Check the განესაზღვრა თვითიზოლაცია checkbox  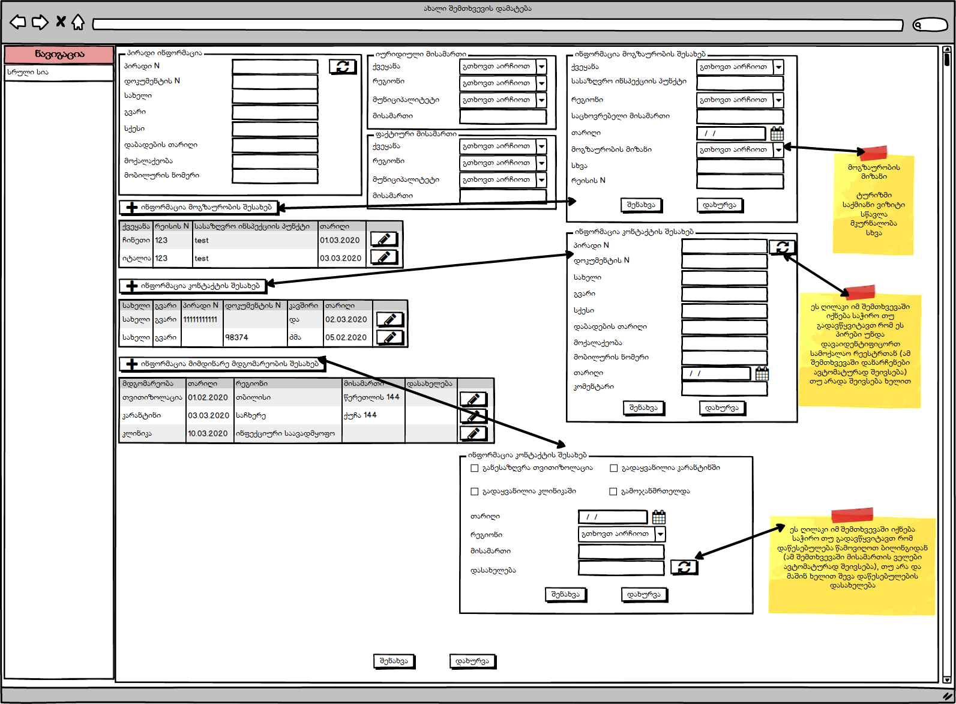[x=475, y=468]
